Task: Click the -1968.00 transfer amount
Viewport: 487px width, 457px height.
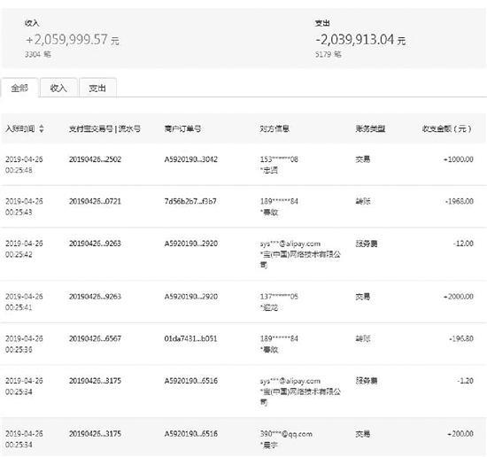Action: coord(460,201)
